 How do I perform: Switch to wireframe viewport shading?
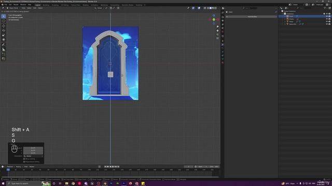tap(208, 8)
